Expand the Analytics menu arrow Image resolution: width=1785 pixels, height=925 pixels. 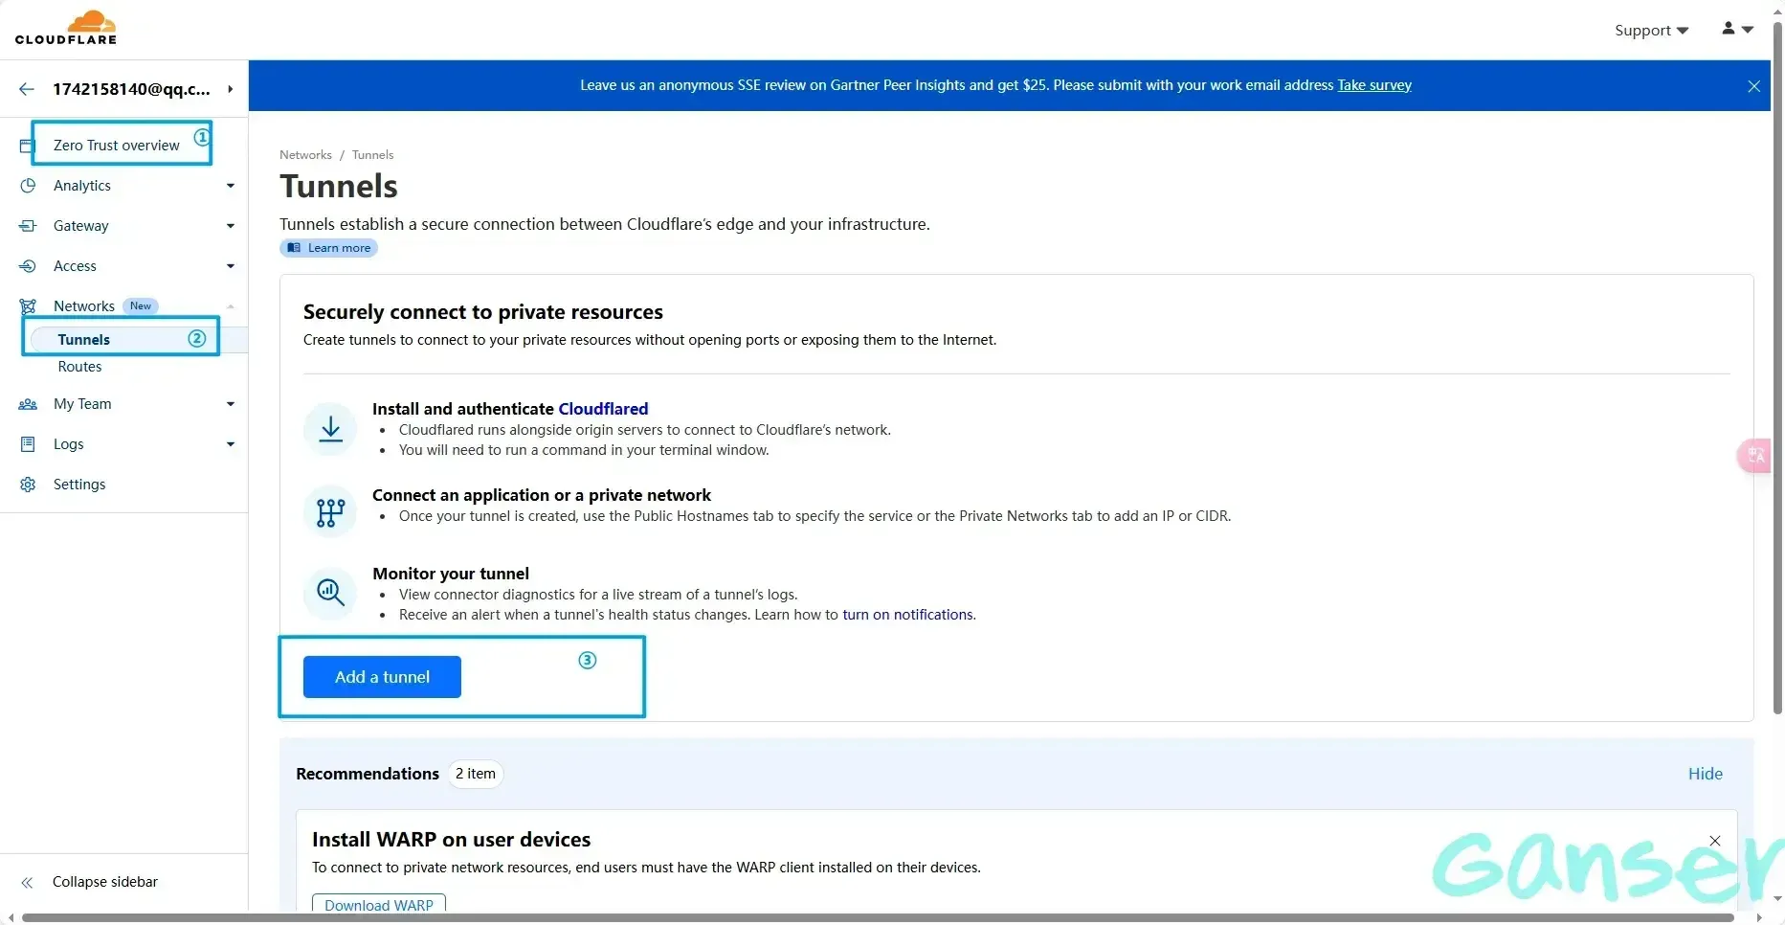pyautogui.click(x=230, y=186)
